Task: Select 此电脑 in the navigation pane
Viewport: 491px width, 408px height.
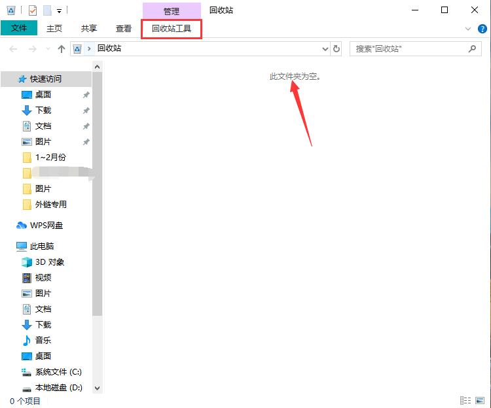Action: click(x=42, y=246)
